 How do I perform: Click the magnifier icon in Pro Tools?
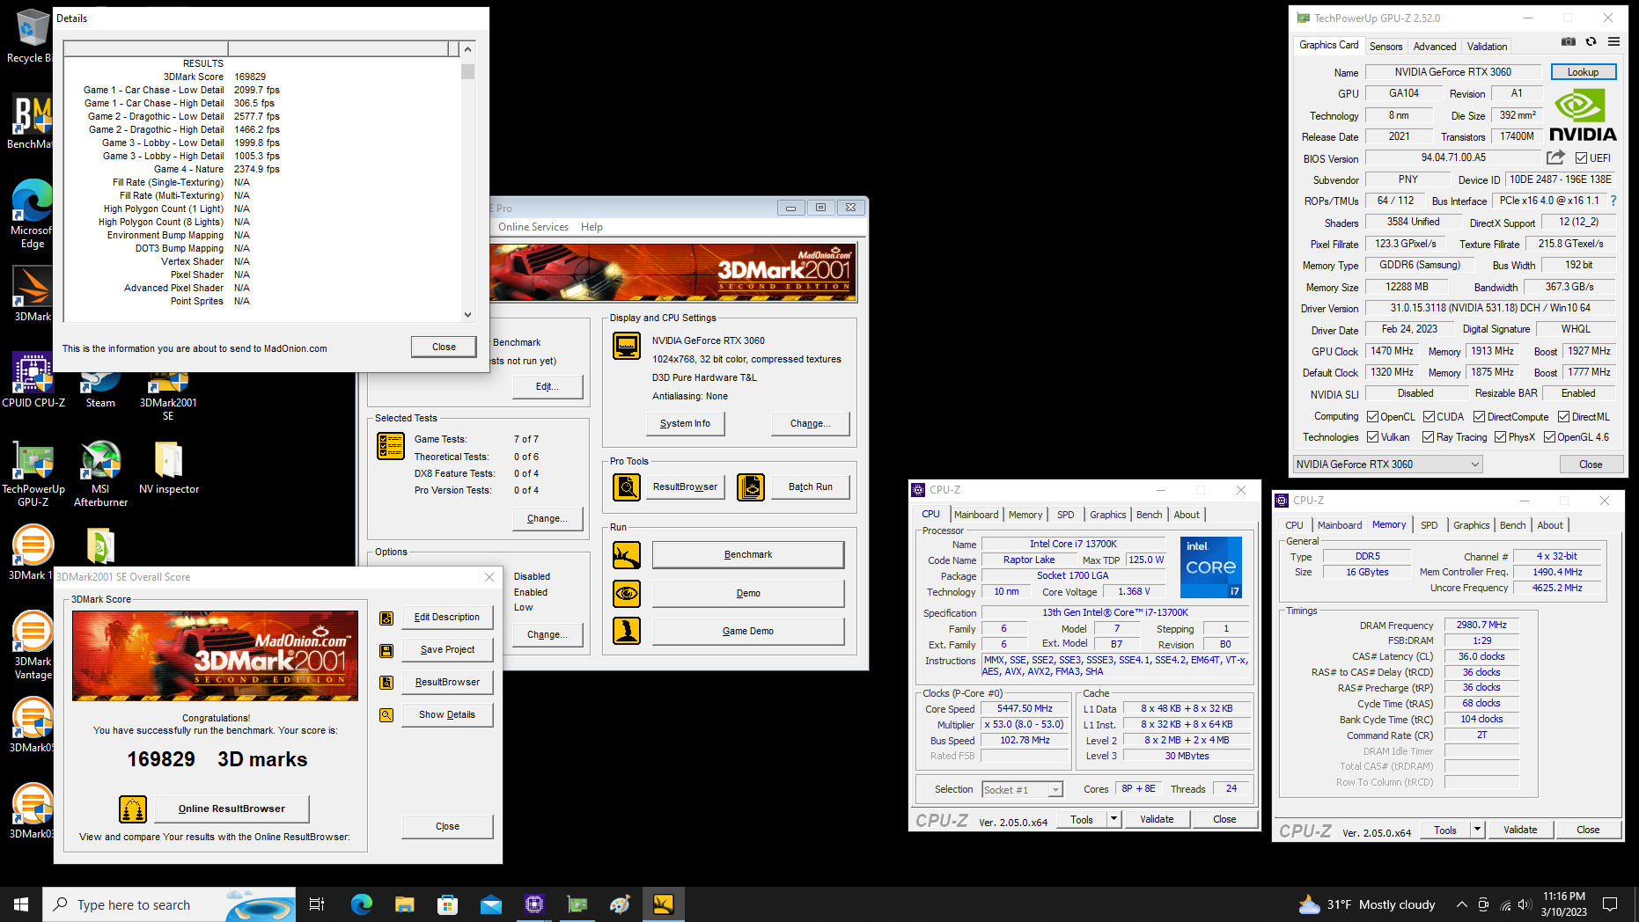pos(627,487)
